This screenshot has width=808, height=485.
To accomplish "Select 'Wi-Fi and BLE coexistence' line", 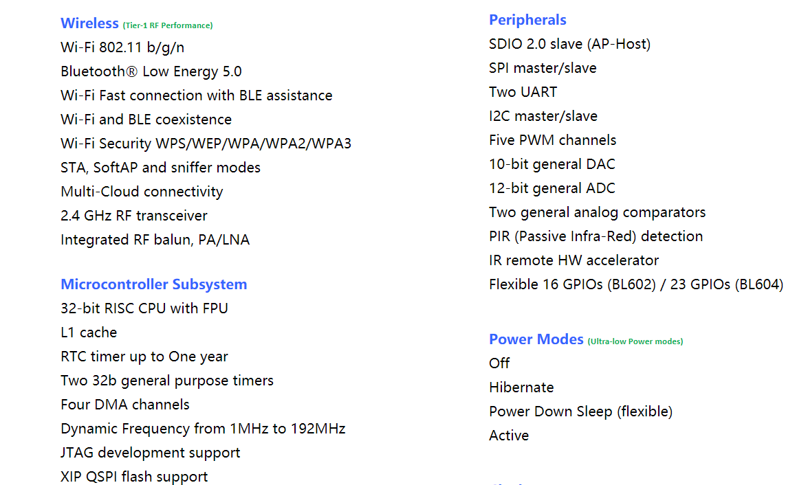I will point(146,120).
